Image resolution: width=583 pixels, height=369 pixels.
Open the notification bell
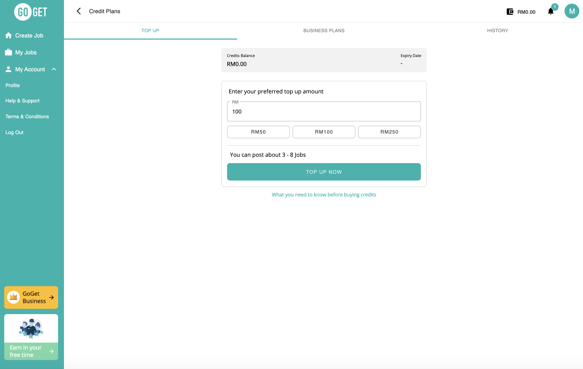coord(551,11)
